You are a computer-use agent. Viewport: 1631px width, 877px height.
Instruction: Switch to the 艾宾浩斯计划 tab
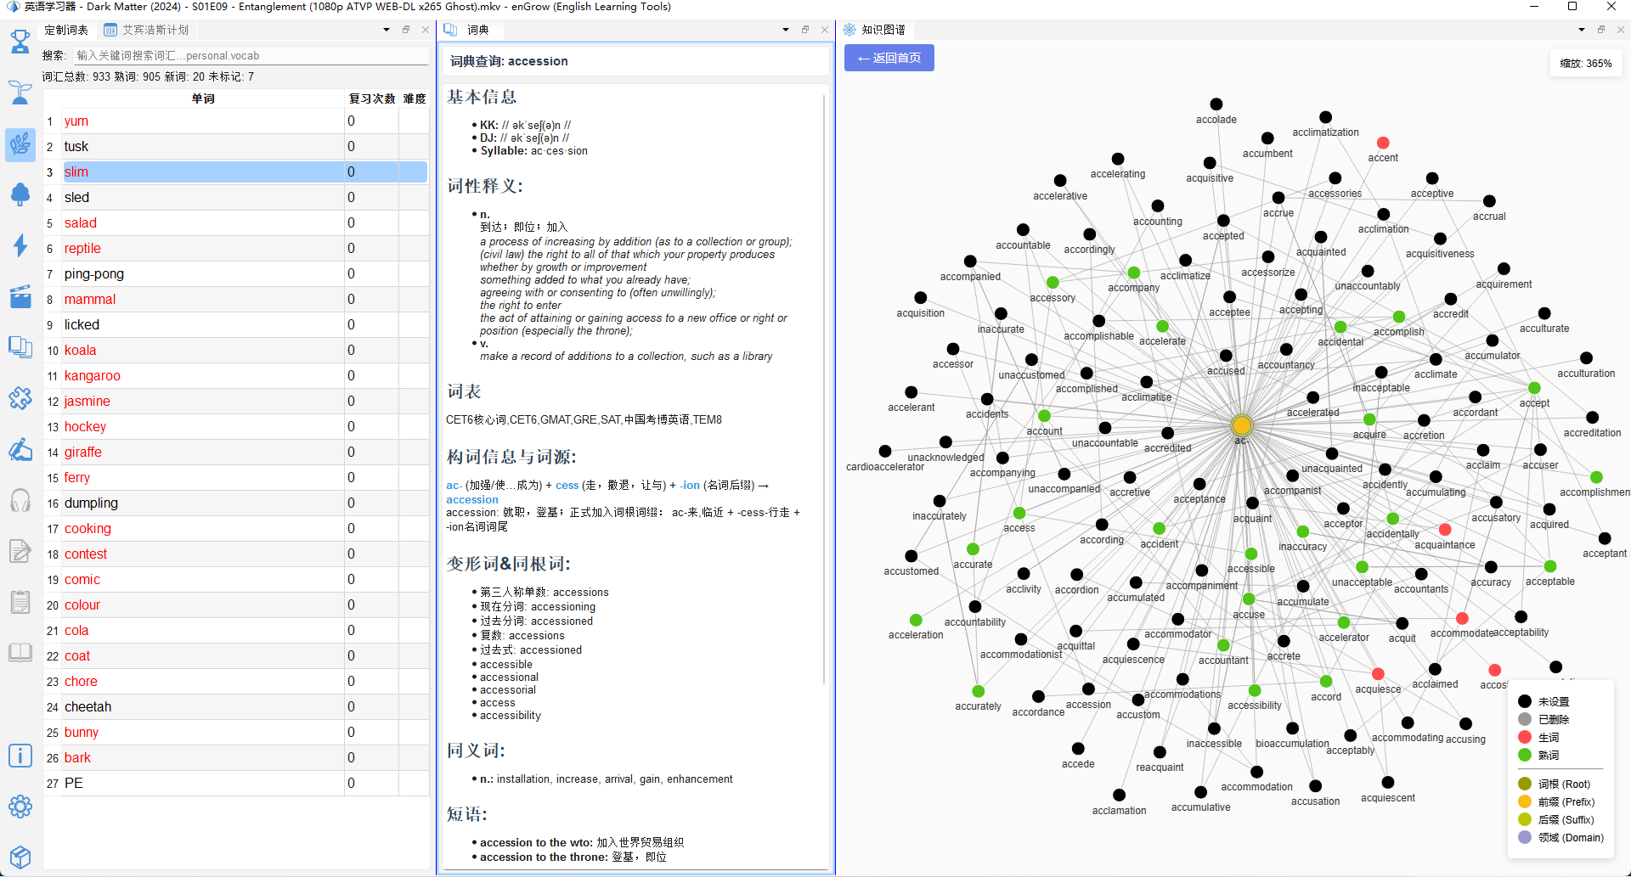(146, 30)
